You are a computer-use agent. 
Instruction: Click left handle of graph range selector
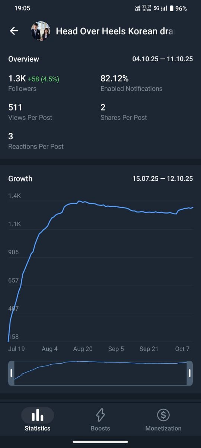coord(12,373)
